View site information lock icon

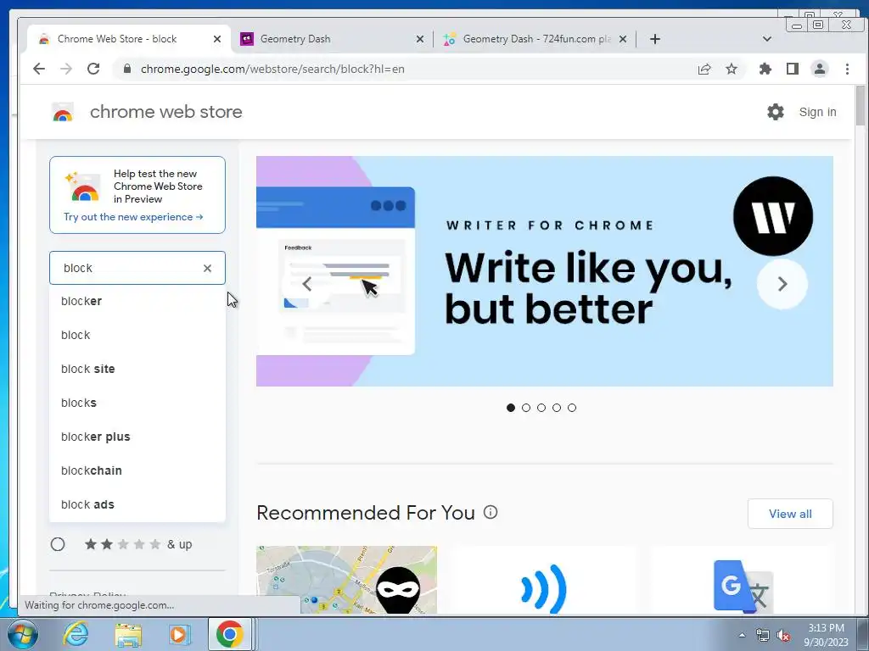(x=127, y=69)
